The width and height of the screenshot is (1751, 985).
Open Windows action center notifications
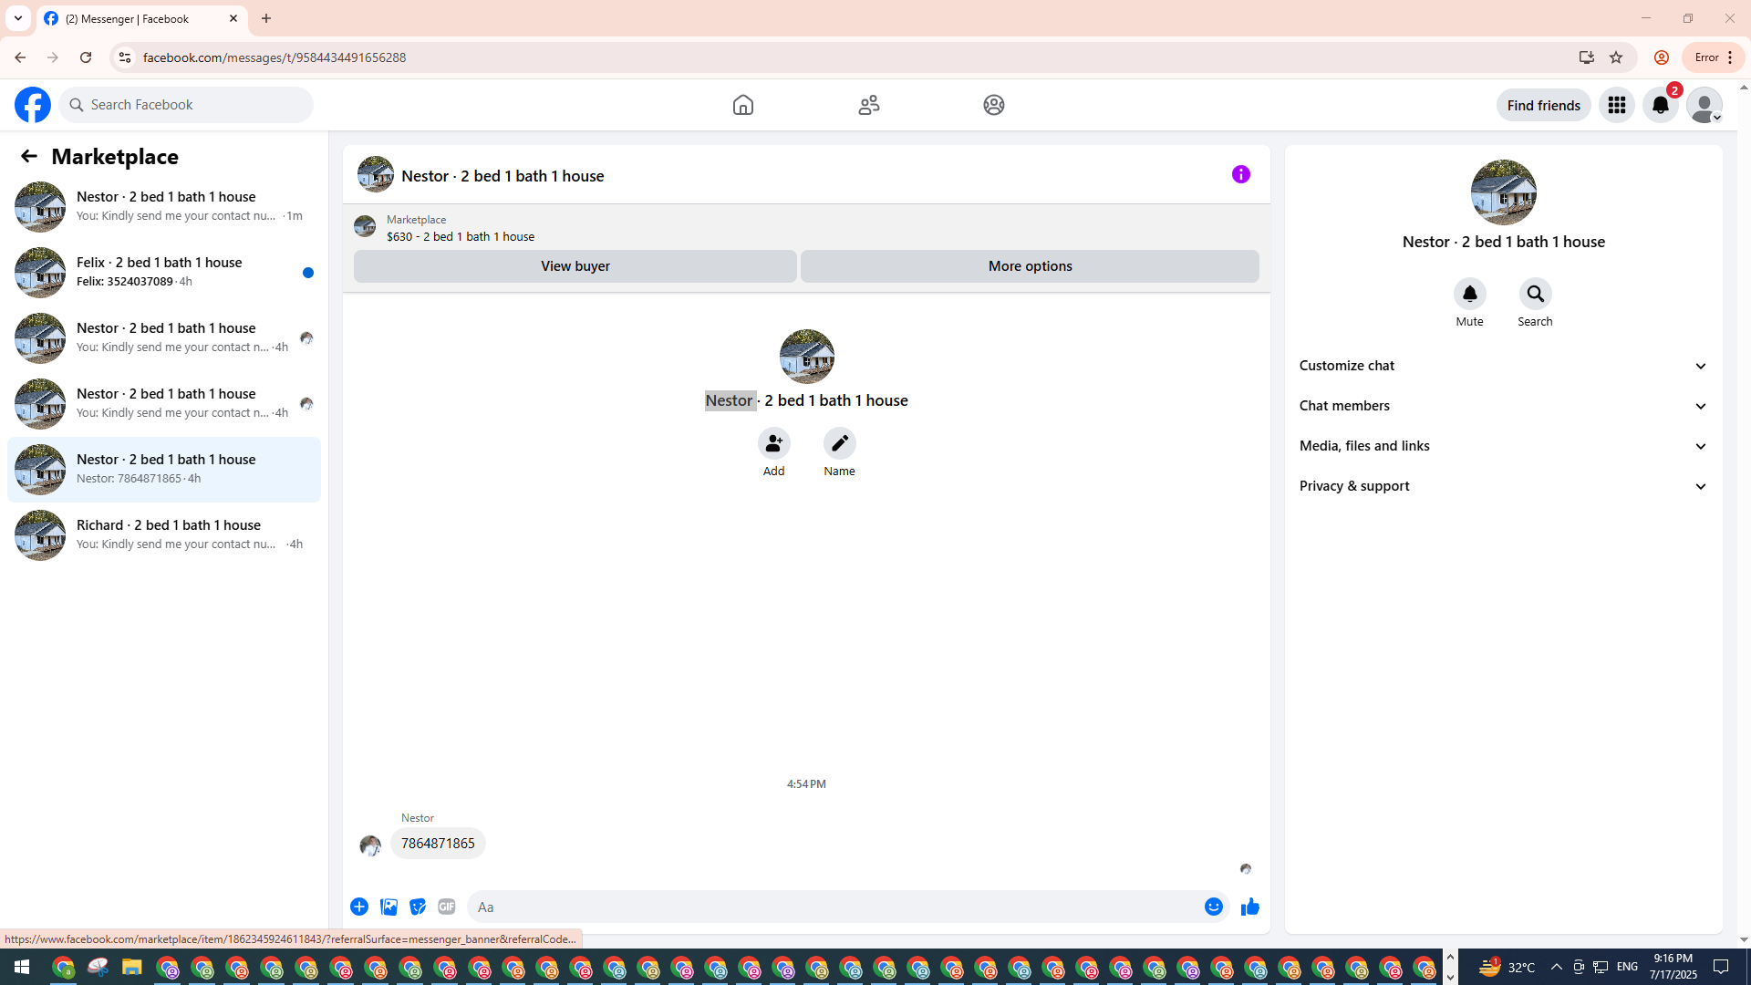(x=1722, y=967)
